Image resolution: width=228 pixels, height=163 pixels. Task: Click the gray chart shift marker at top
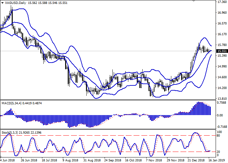[194, 2]
